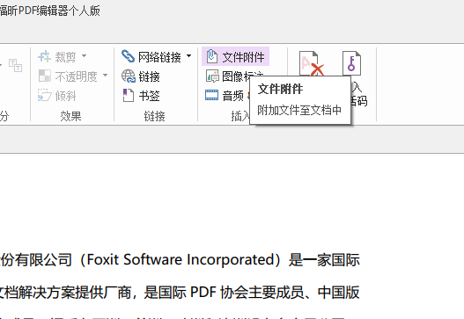
Task: Click the PDF 协会主要成员 text
Action: point(247,293)
